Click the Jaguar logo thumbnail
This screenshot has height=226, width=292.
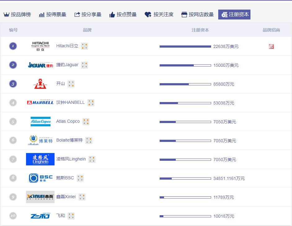(40, 65)
